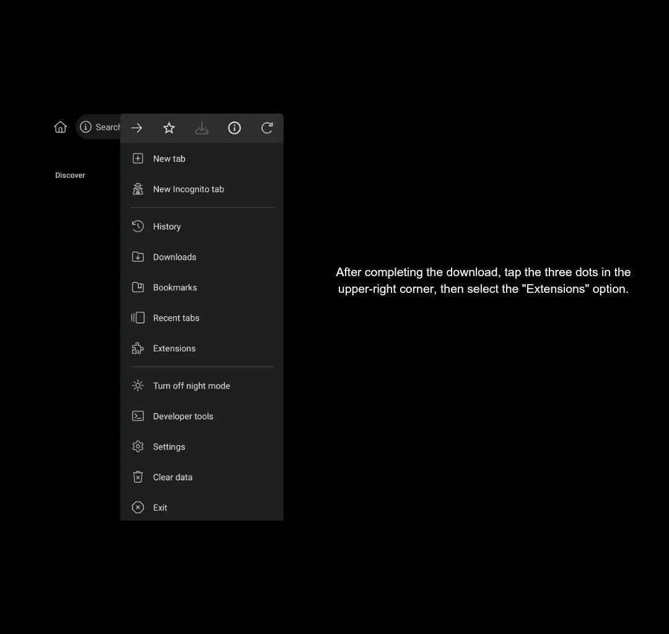
Task: Open Developer tools
Action: [x=183, y=416]
